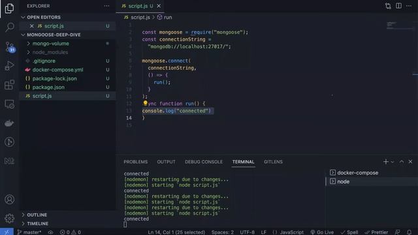This screenshot has height=235, width=418.
Task: Click the sync changes cloud icon
Action: (x=50, y=232)
